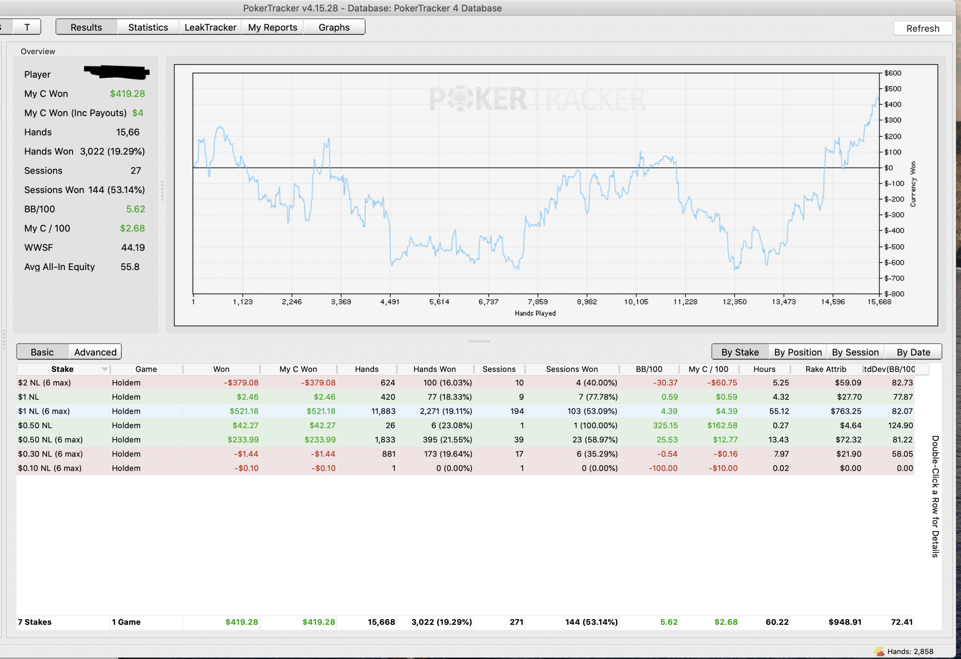Click the hands import icon in status bar
Screen dimensions: 961x659
pos(879,651)
